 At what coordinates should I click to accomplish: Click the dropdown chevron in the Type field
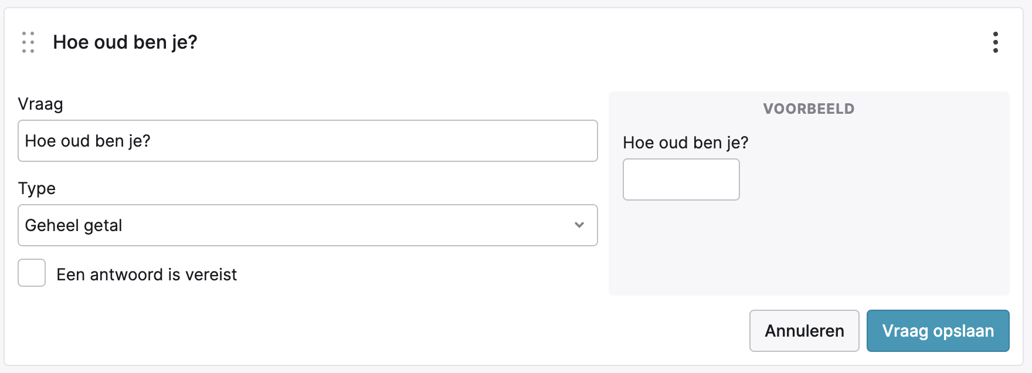579,225
